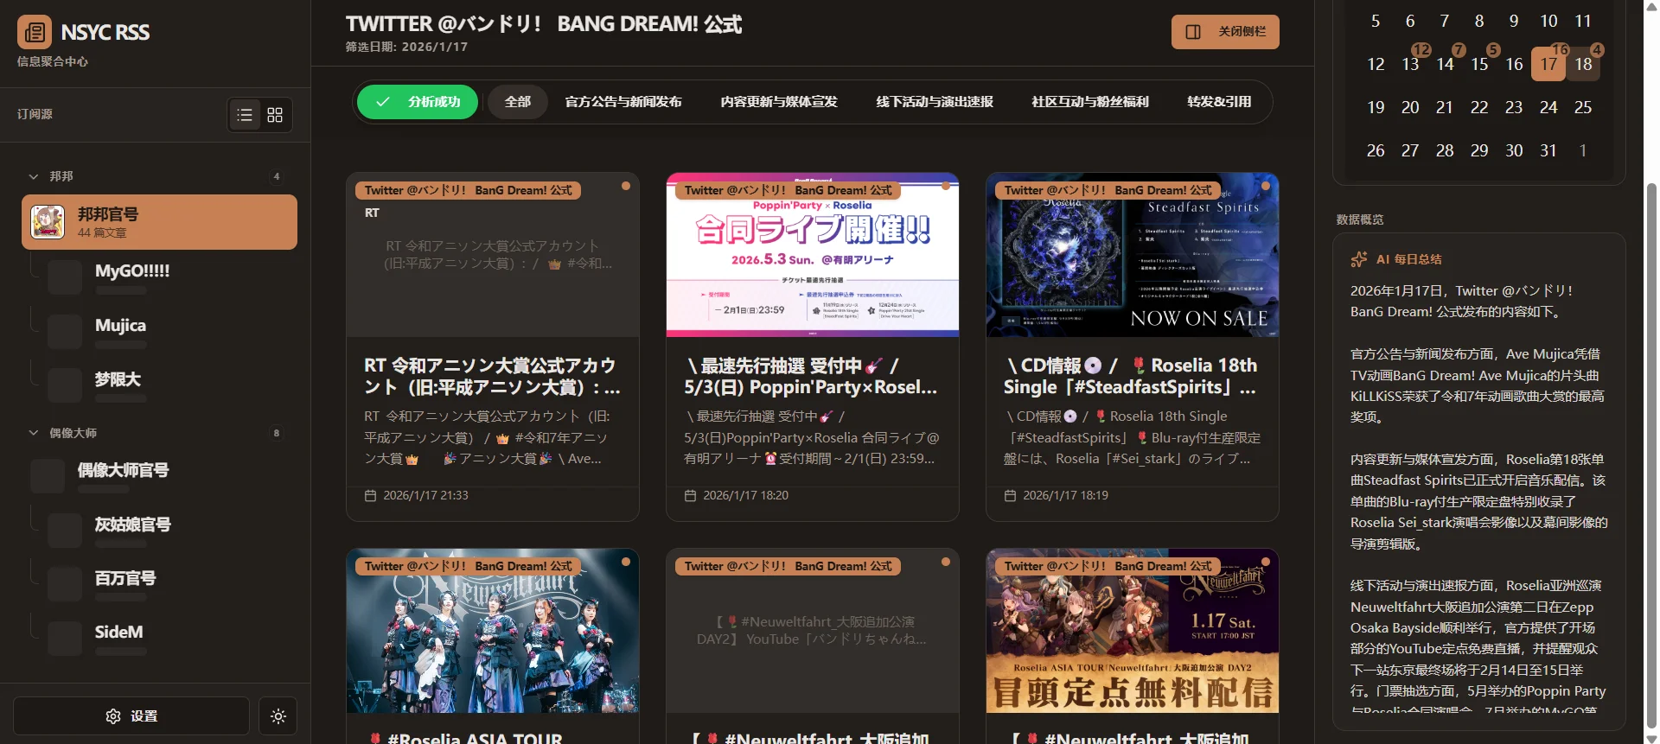The width and height of the screenshot is (1660, 744).
Task: Click calendar icon beside 2026/1/17 18:19
Action: 1011,496
